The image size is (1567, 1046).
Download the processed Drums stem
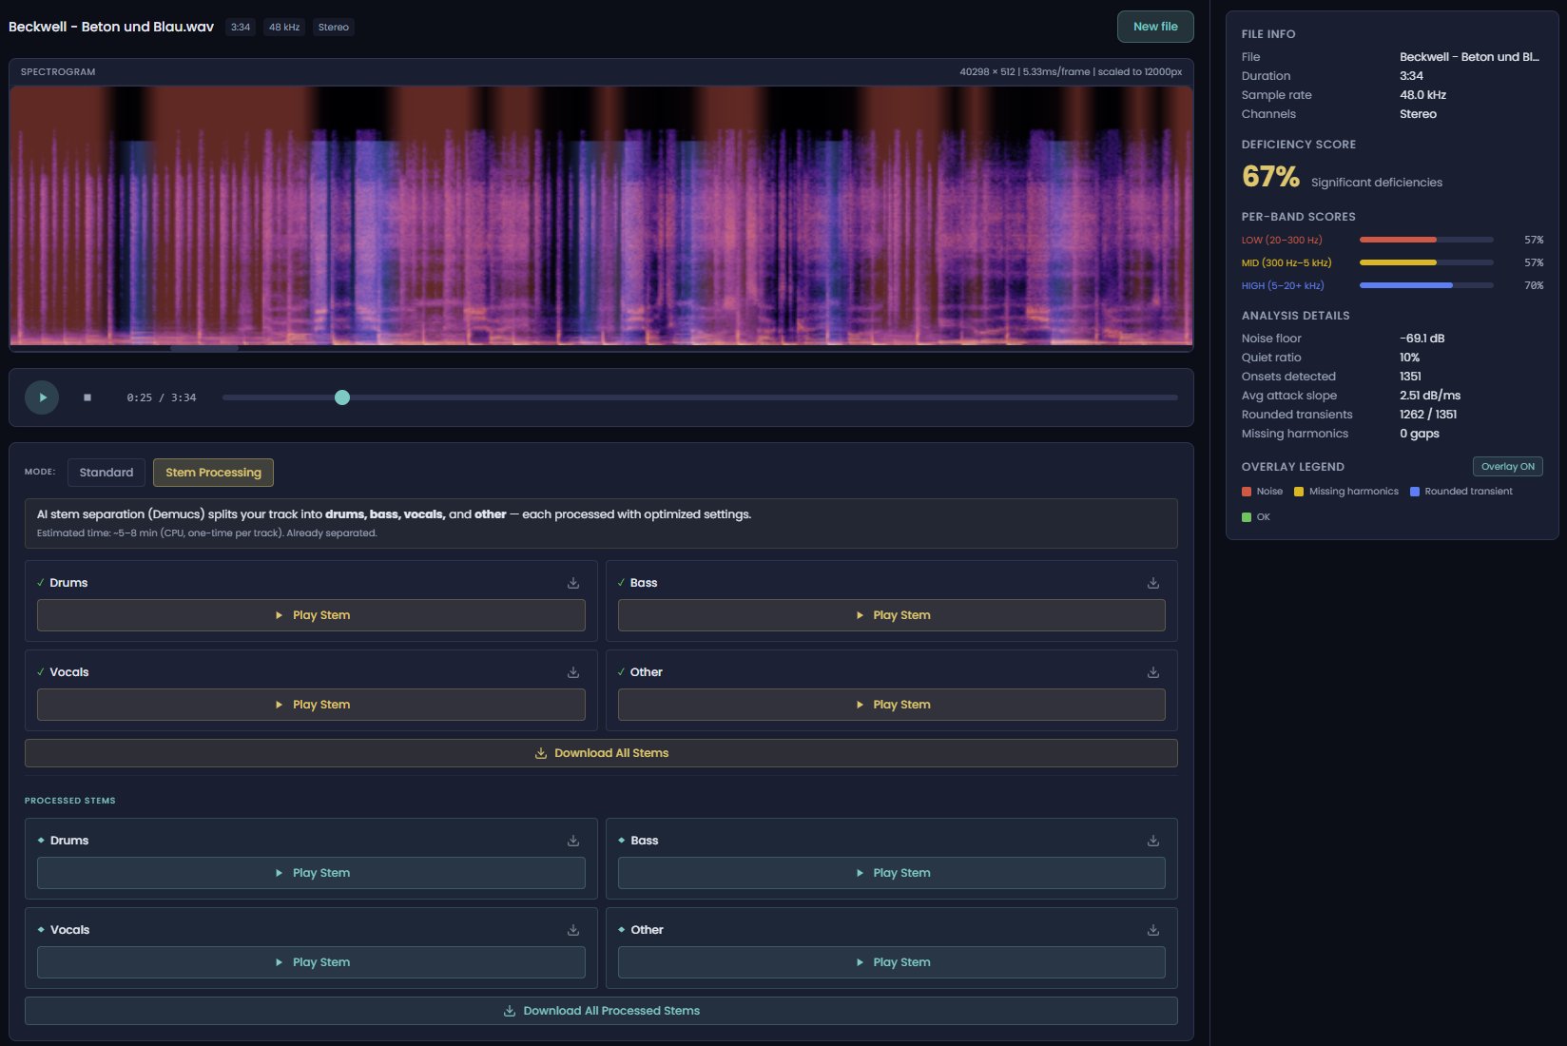572,840
